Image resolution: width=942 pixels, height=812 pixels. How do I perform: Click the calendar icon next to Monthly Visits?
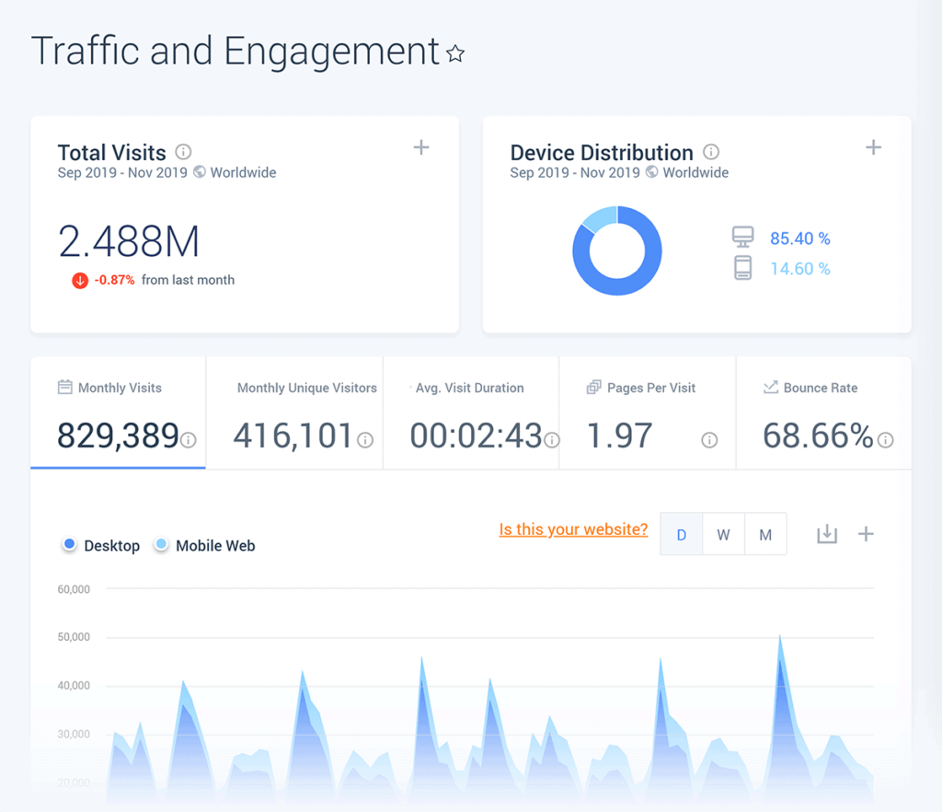(66, 388)
